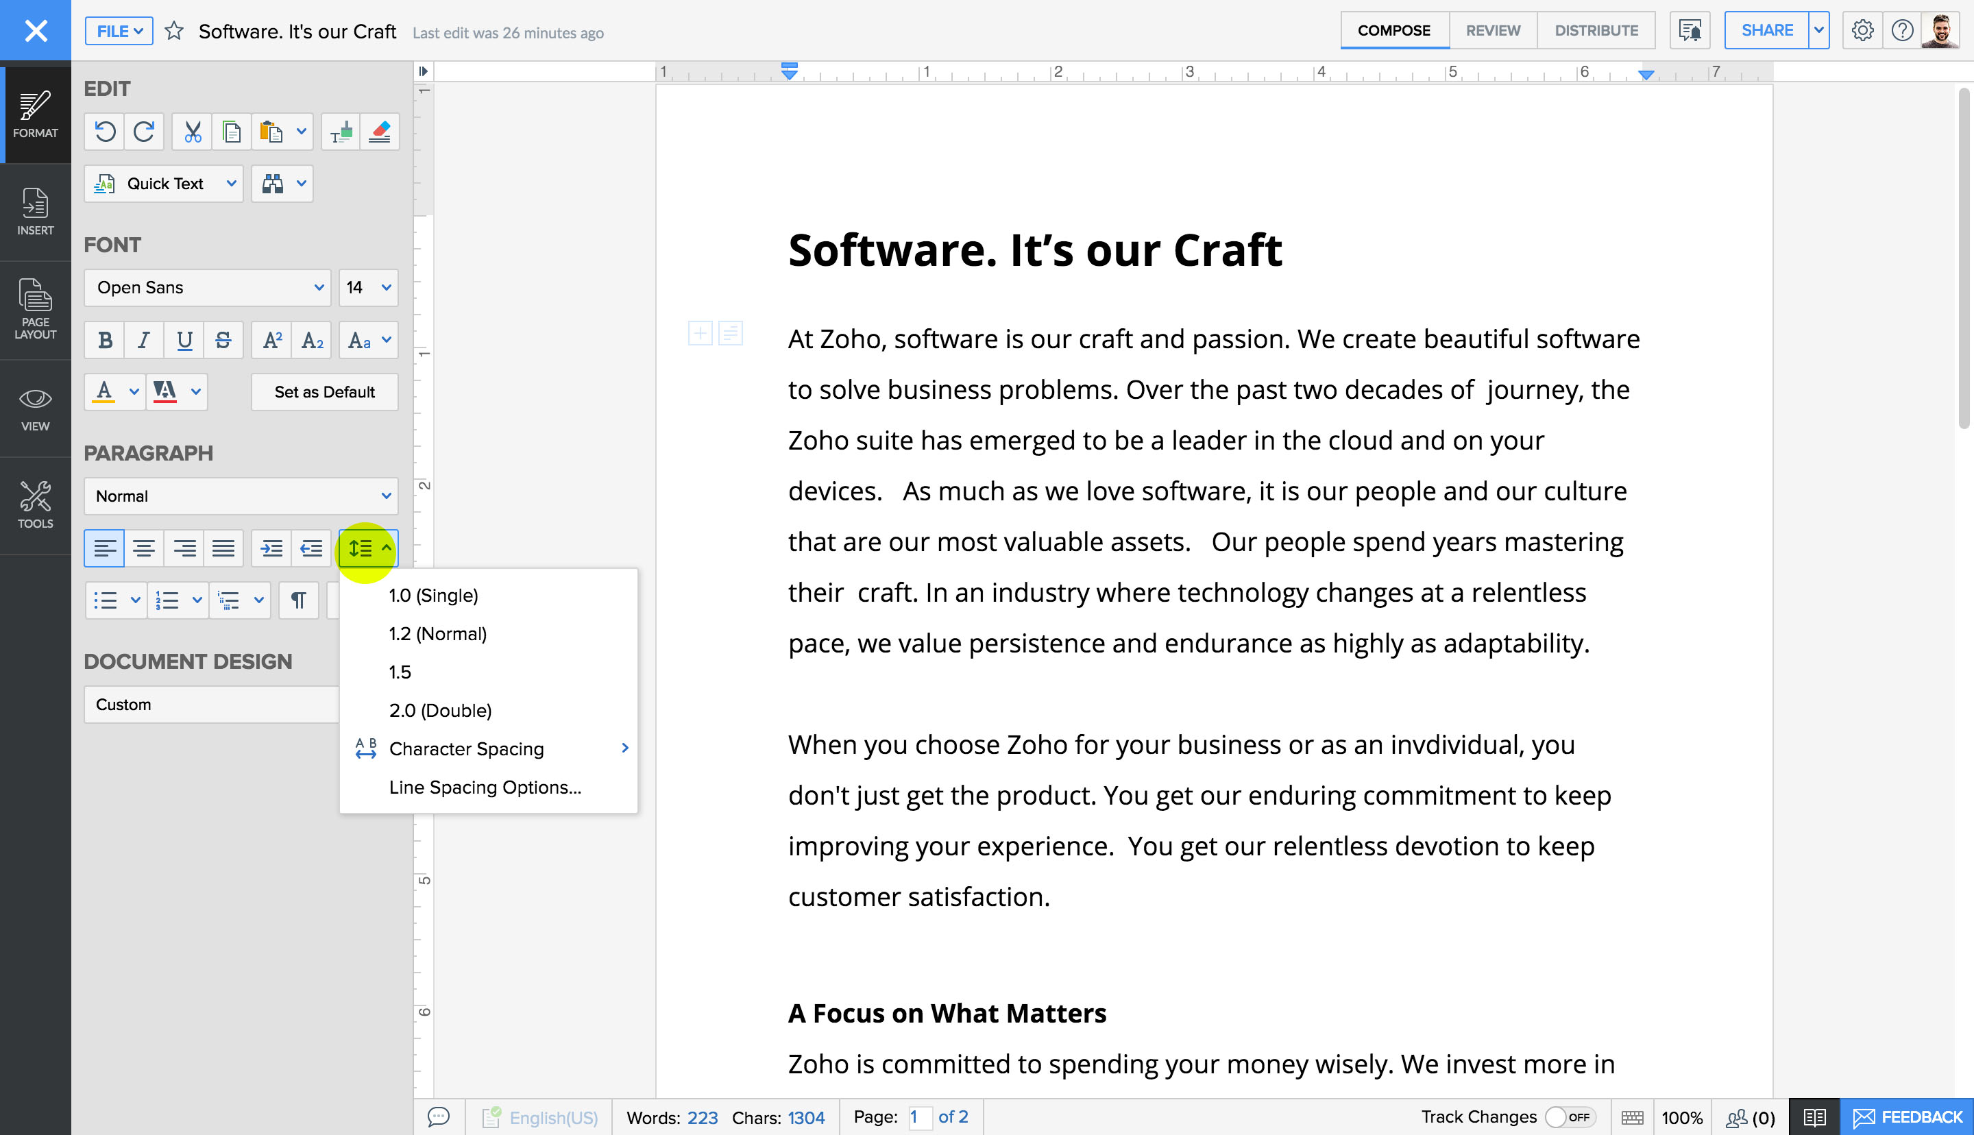Click the Strikethrough formatting icon
The height and width of the screenshot is (1135, 1974).
coord(223,339)
